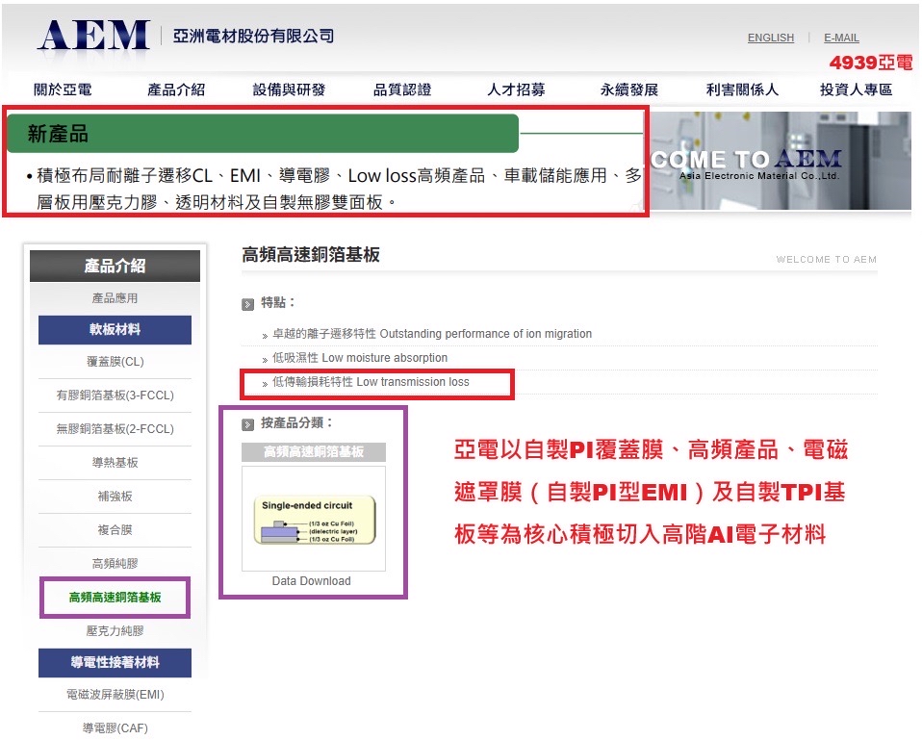Open 永續發展 menu

click(x=628, y=89)
